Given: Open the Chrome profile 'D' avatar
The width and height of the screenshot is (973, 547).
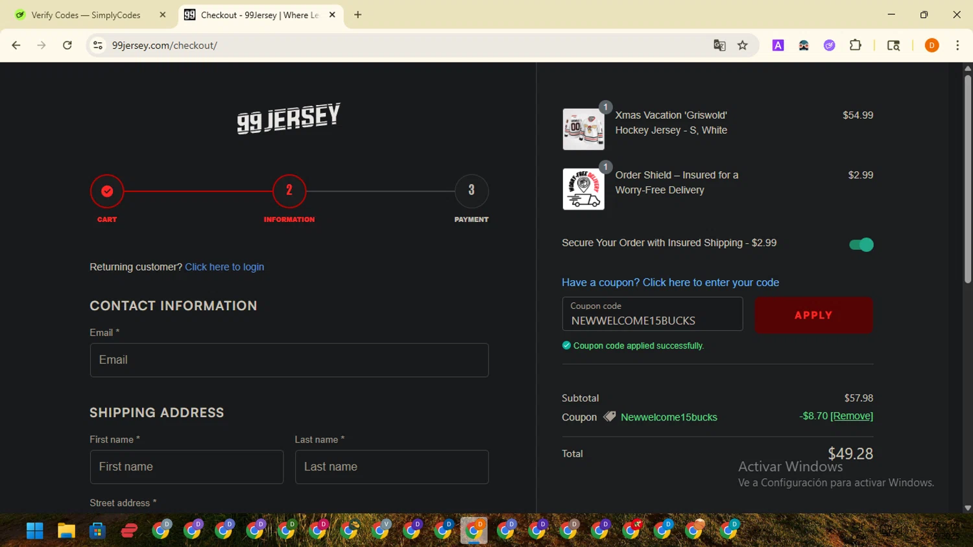Looking at the screenshot, I should pyautogui.click(x=931, y=45).
